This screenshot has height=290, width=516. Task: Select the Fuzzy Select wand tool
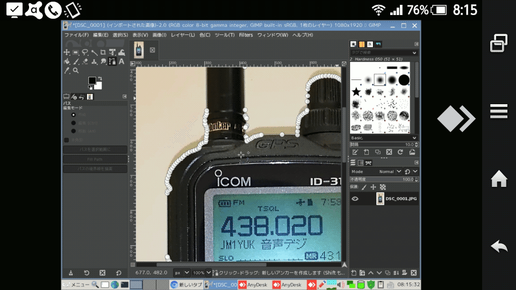pyautogui.click(x=94, y=52)
